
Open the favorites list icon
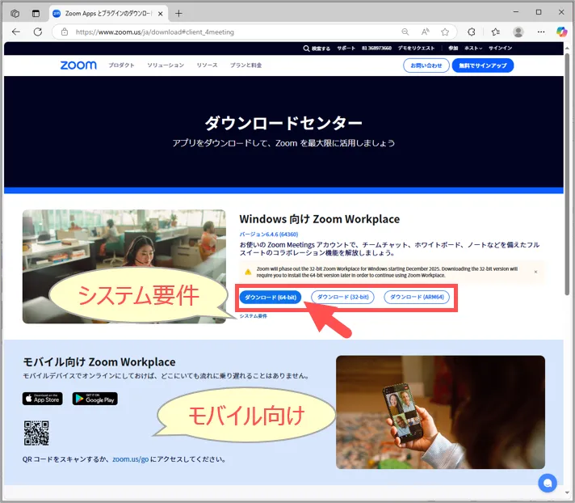pos(495,32)
